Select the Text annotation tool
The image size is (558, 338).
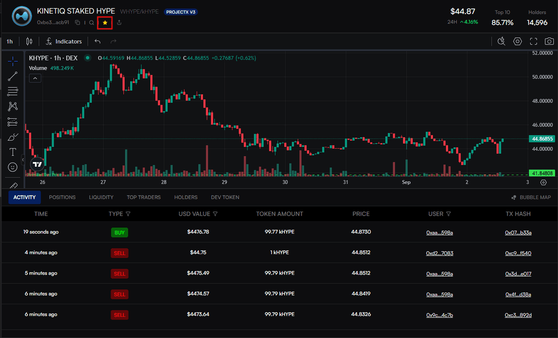tap(12, 152)
